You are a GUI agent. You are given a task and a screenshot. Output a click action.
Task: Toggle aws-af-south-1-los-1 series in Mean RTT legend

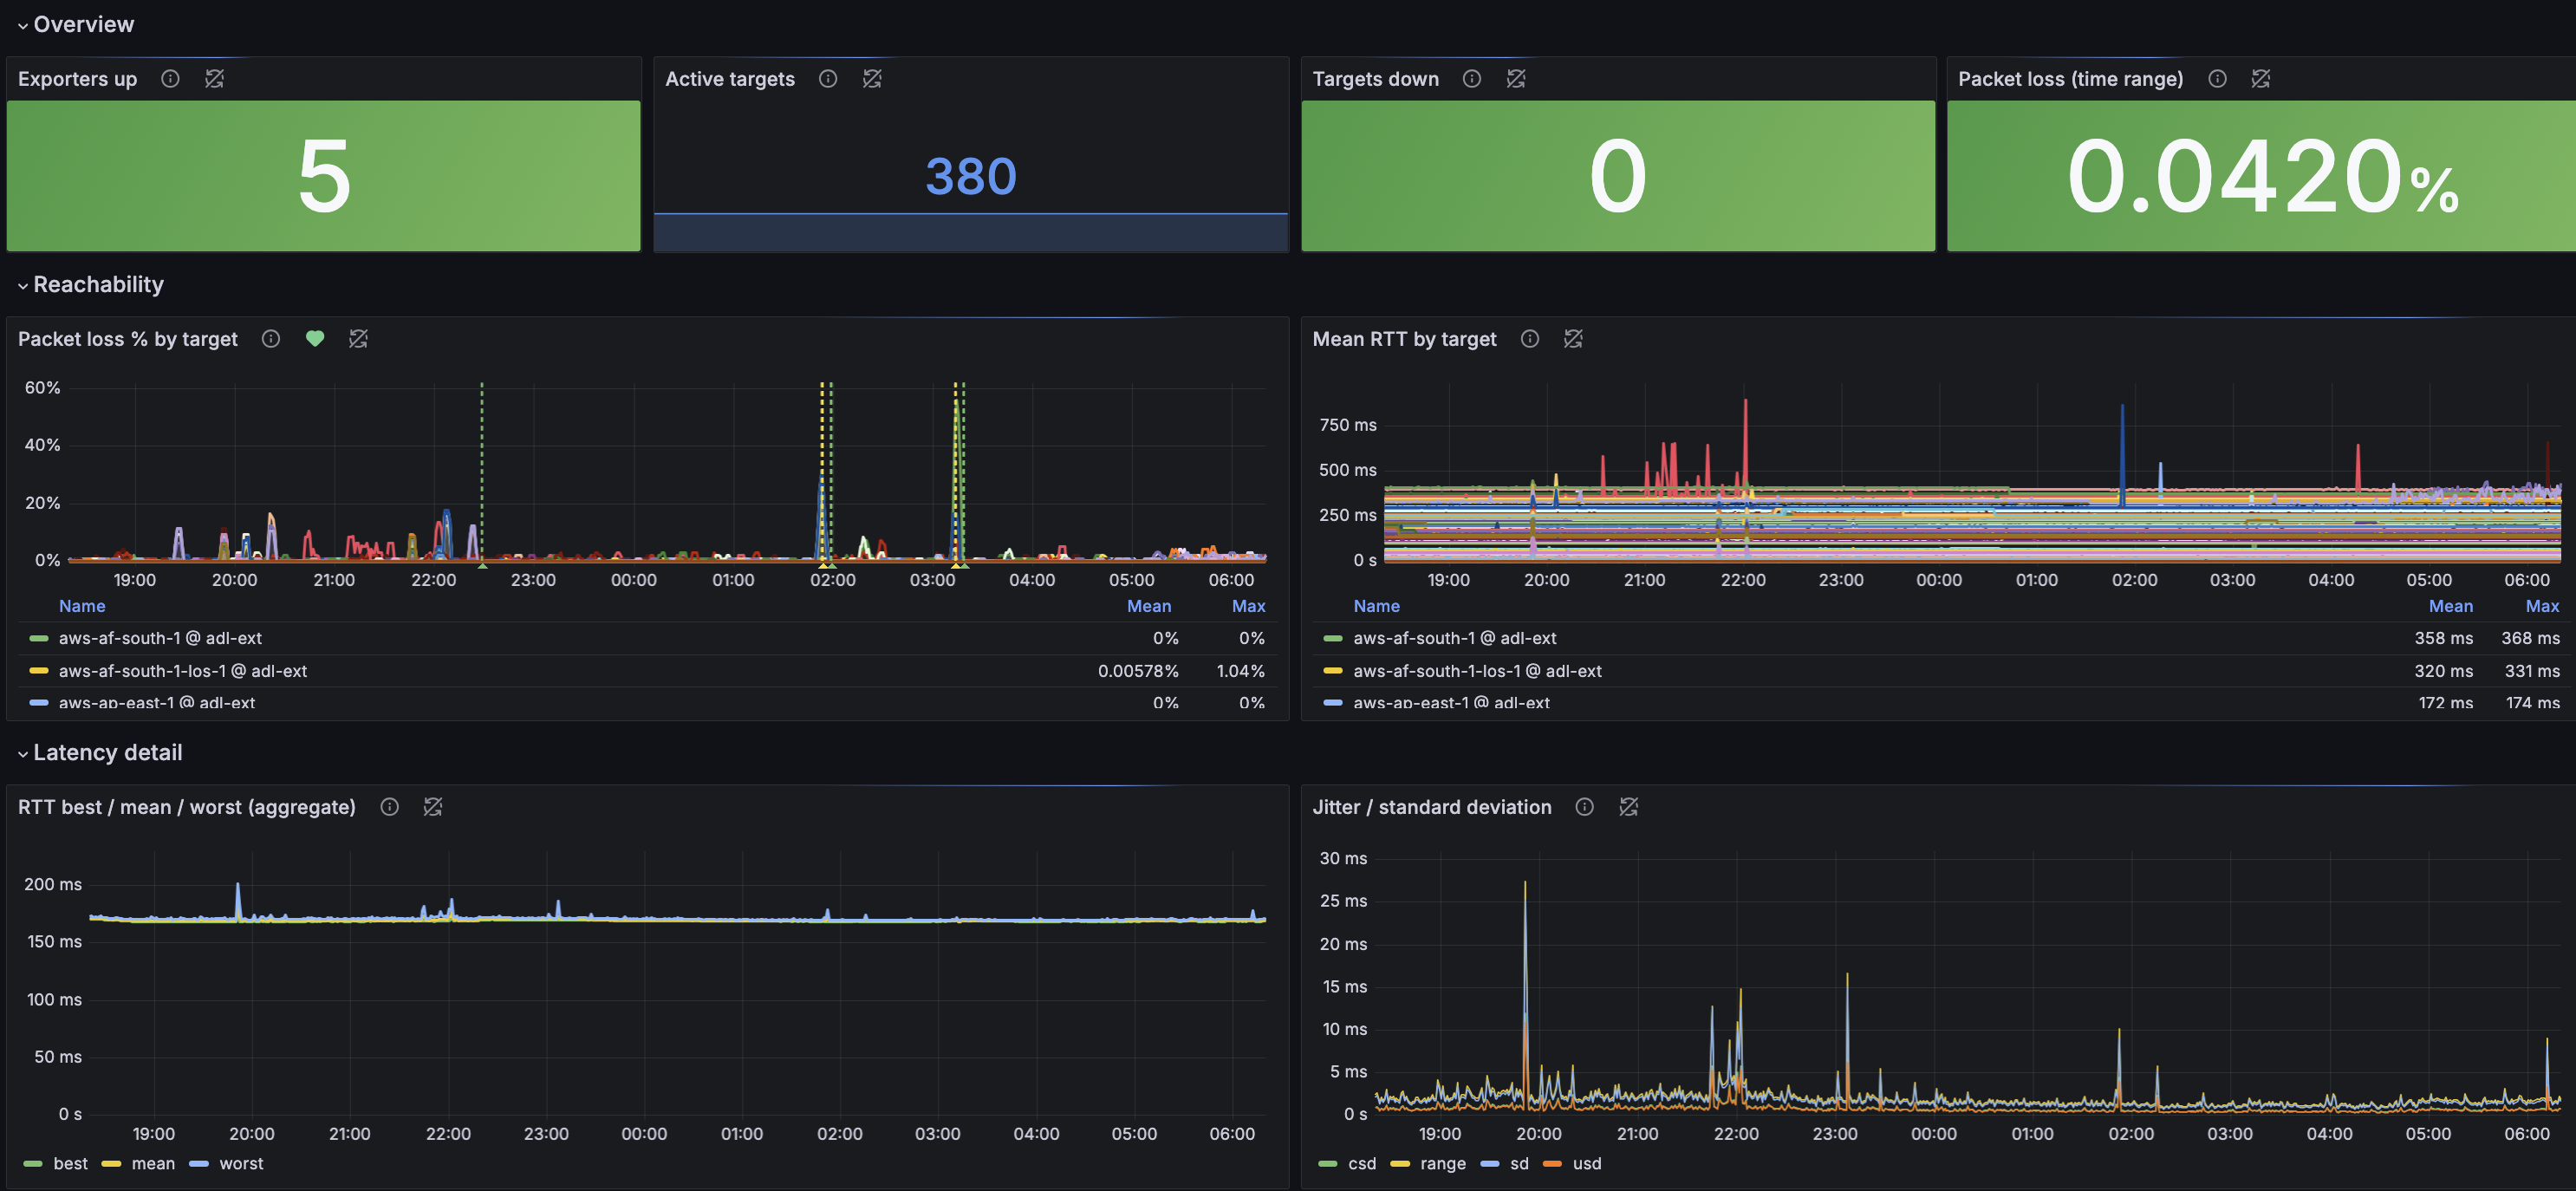coord(1477,671)
